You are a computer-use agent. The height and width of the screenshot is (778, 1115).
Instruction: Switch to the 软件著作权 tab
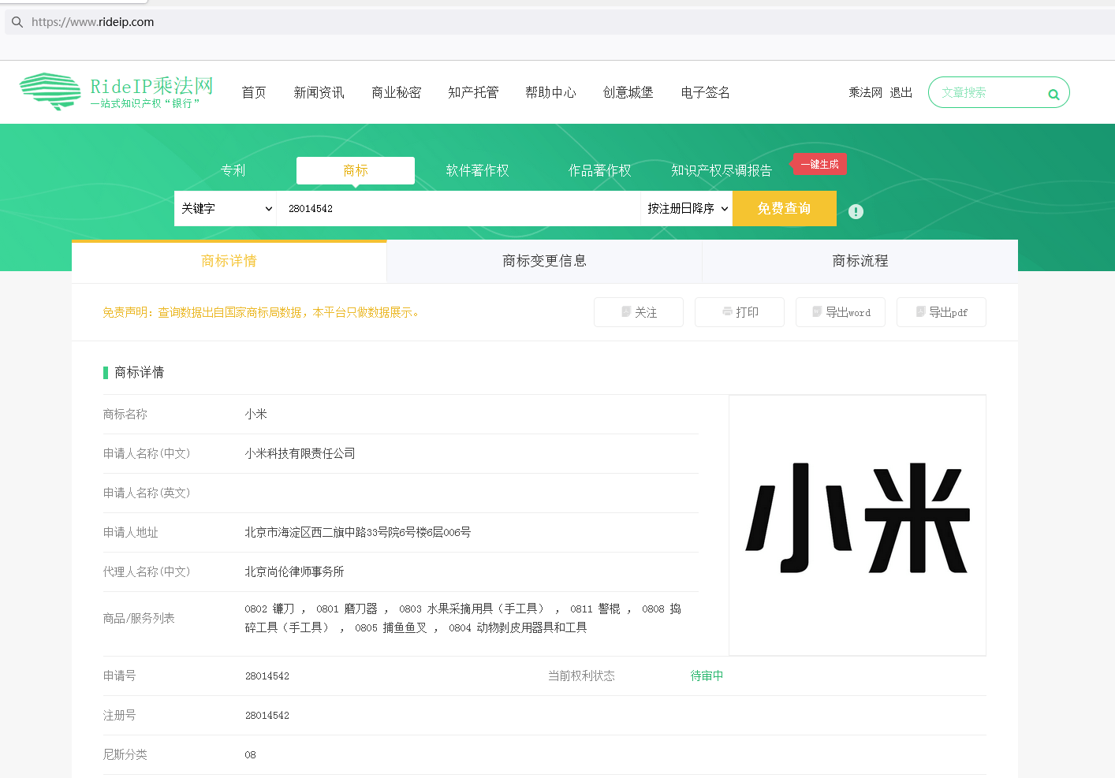point(478,170)
